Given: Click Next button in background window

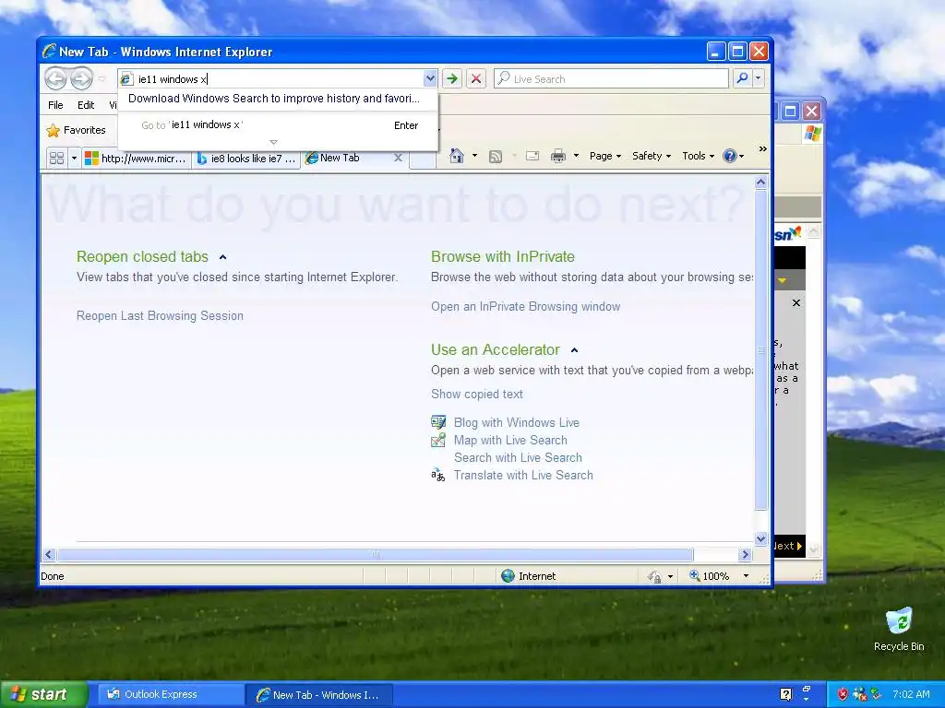Looking at the screenshot, I should (788, 546).
